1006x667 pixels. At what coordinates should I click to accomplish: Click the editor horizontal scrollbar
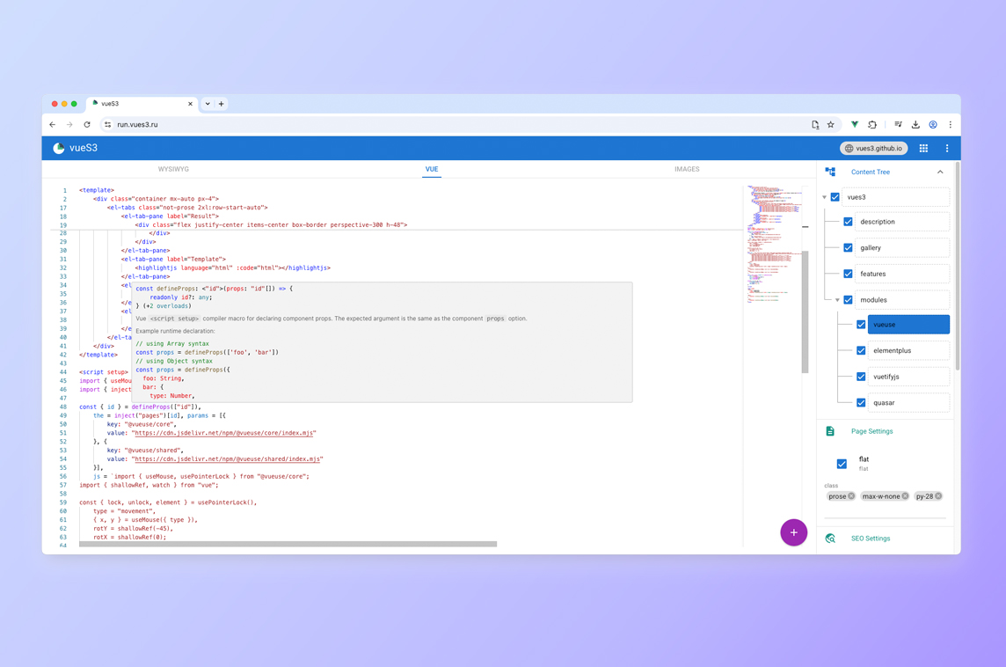[x=288, y=544]
